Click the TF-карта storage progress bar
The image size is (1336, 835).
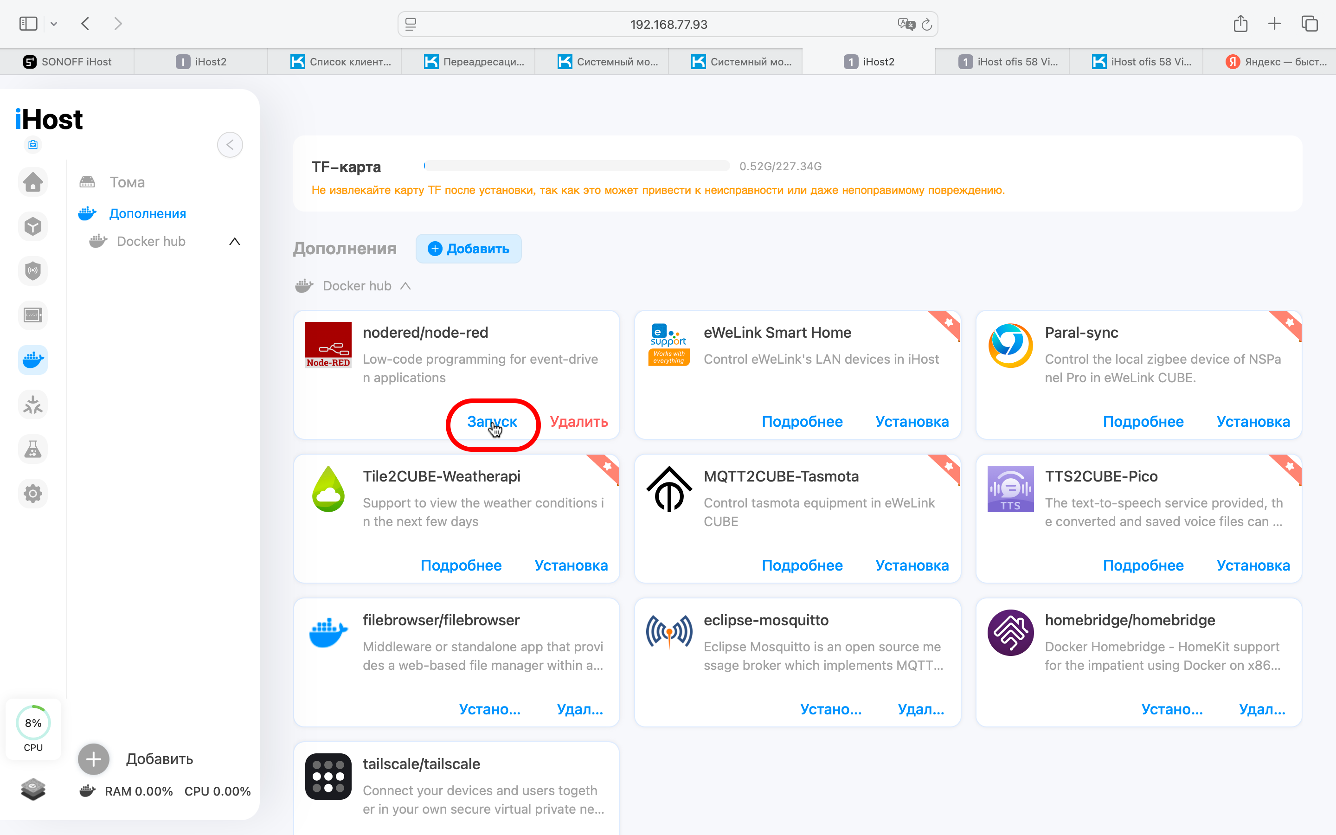pyautogui.click(x=576, y=166)
